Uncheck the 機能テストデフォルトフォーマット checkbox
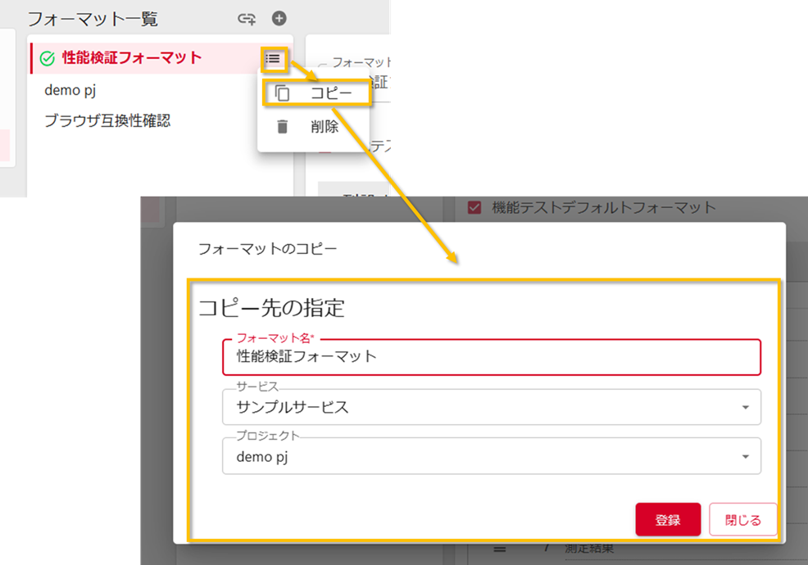 pos(474,207)
